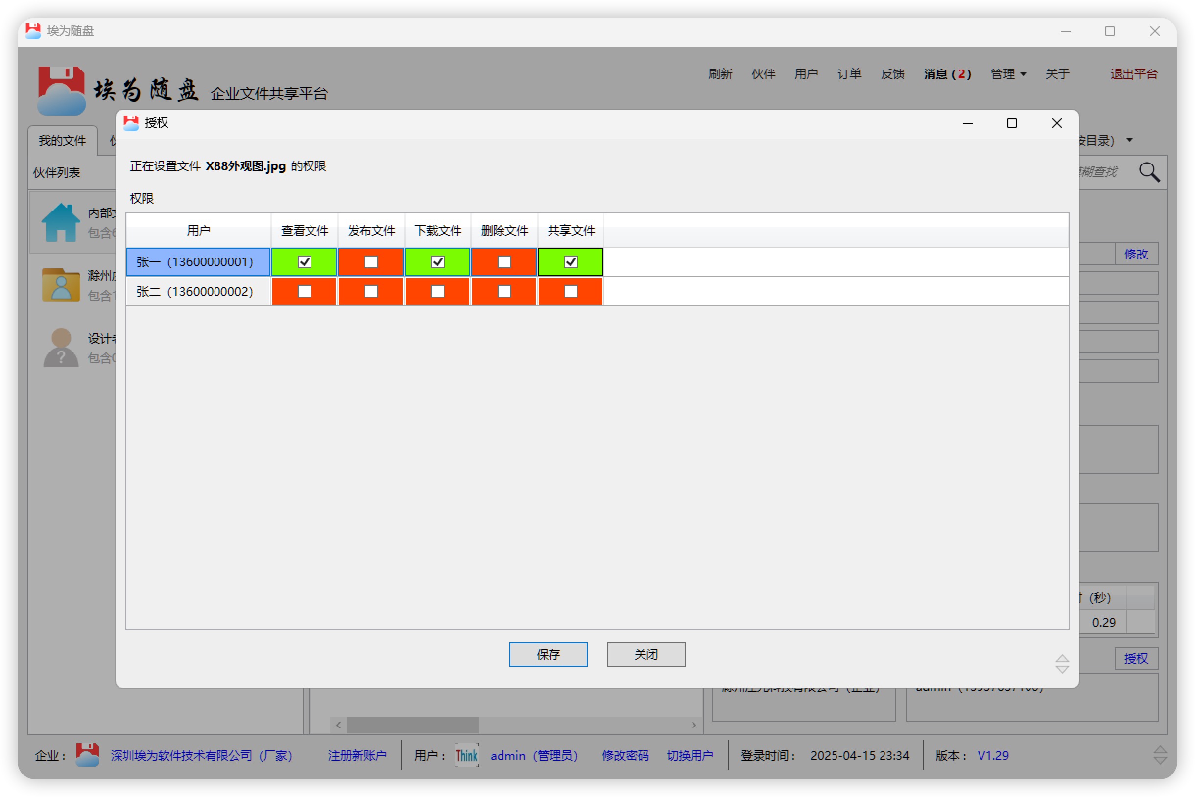Uncheck 共享文件 for 张一
The width and height of the screenshot is (1195, 797).
[571, 262]
